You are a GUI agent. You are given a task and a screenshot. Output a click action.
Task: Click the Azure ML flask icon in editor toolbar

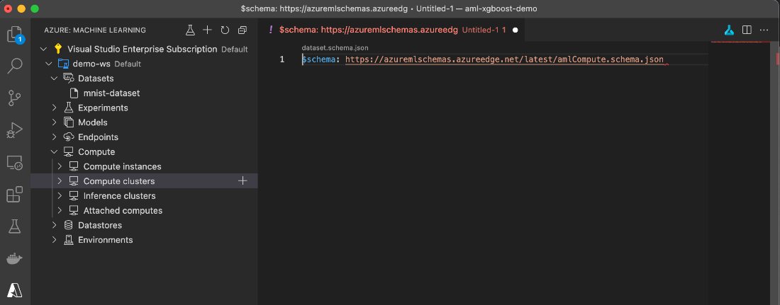pos(729,30)
